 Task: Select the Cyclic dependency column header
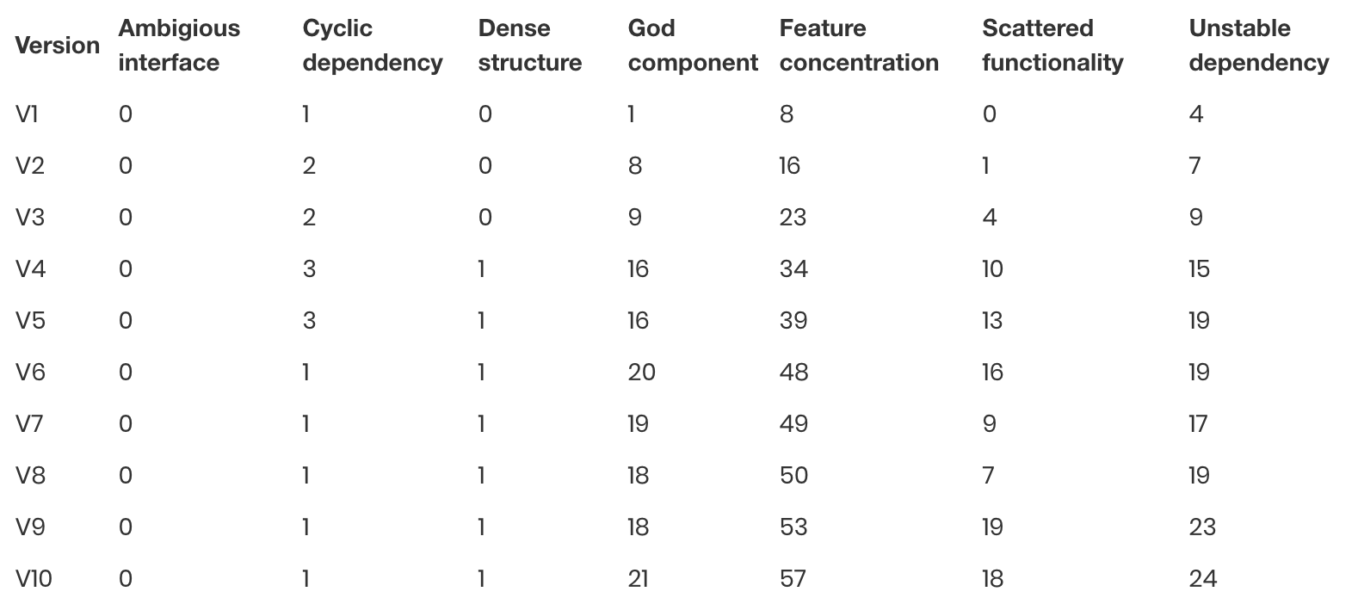(x=372, y=46)
